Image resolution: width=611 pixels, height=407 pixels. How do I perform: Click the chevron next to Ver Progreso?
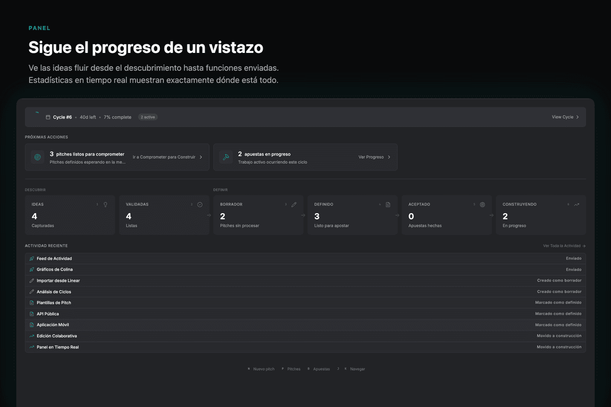pyautogui.click(x=389, y=157)
